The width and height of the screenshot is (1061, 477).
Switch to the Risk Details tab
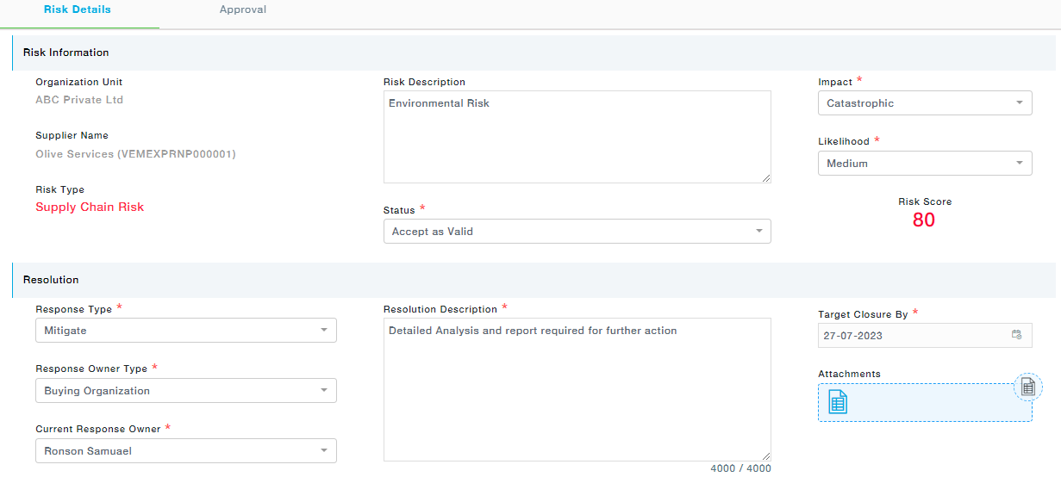coord(78,10)
